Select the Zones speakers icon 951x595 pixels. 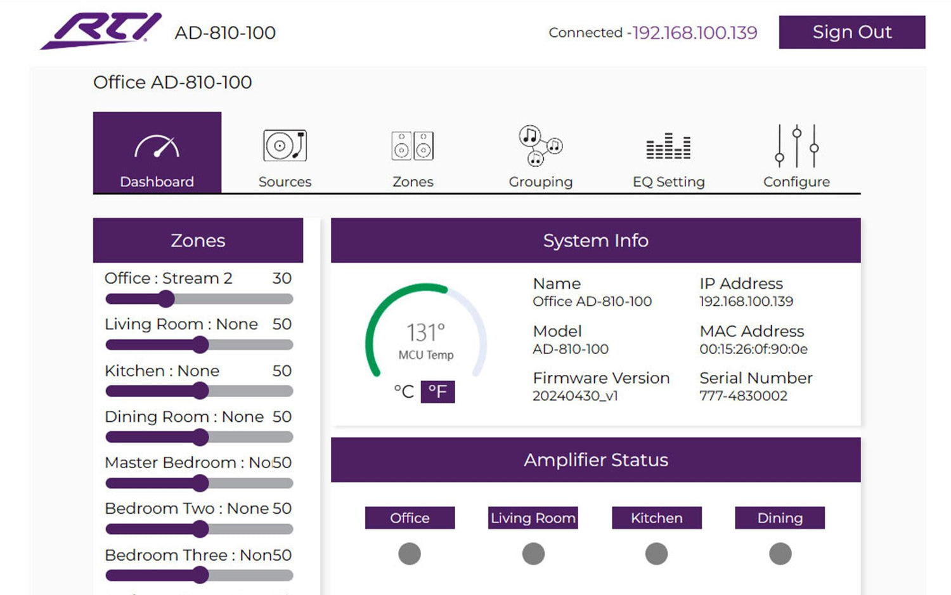(413, 146)
